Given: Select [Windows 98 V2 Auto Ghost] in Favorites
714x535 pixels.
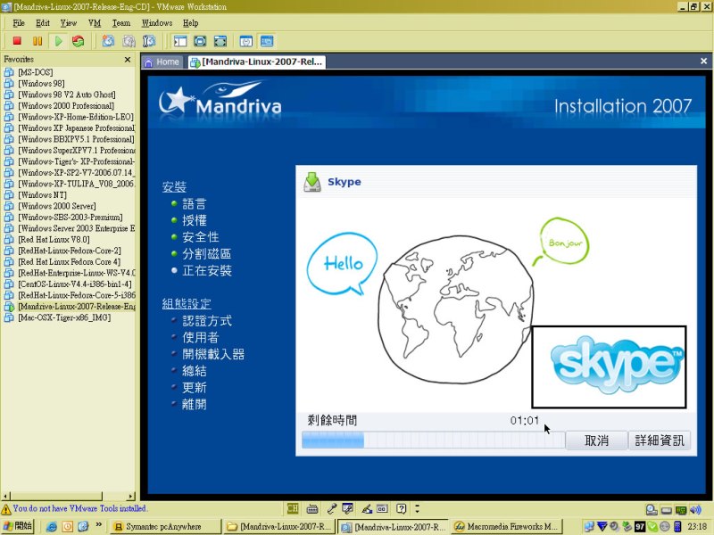Looking at the screenshot, I should [x=67, y=95].
